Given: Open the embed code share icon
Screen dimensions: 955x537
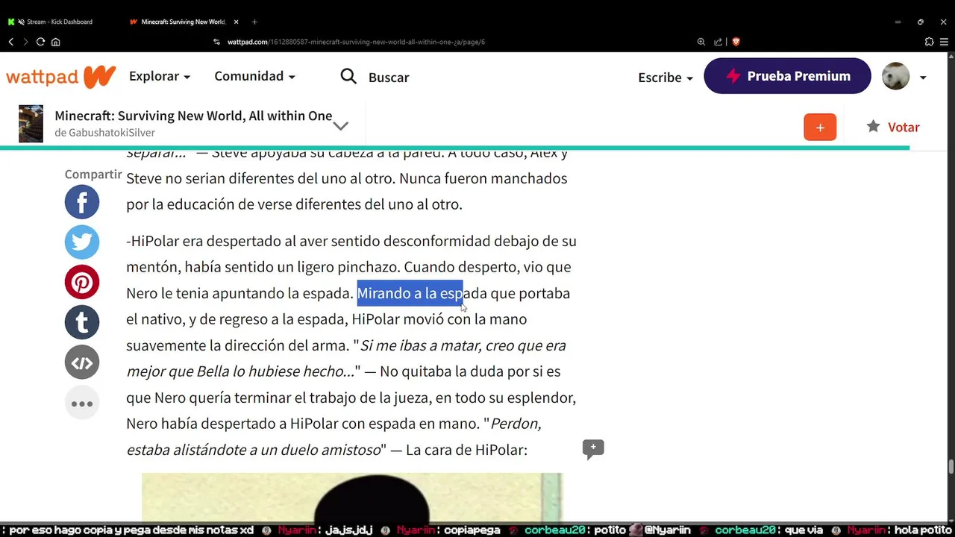Looking at the screenshot, I should (x=82, y=363).
